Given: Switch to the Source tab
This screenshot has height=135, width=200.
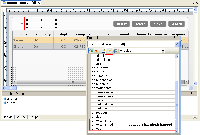Looking at the screenshot, I should [x=21, y=117].
